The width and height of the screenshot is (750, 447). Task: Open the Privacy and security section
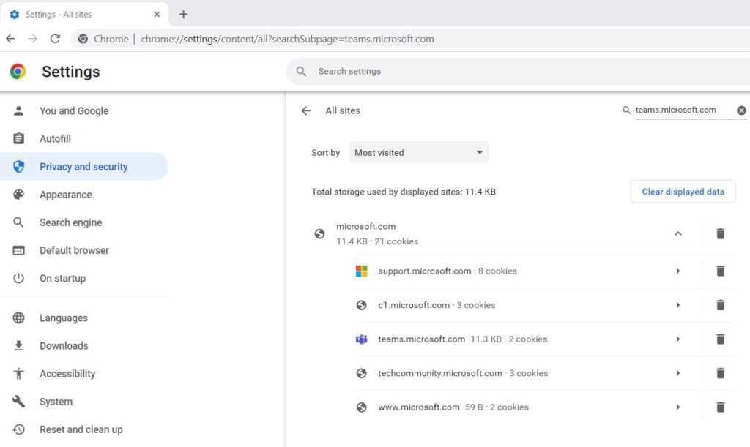[x=83, y=166]
